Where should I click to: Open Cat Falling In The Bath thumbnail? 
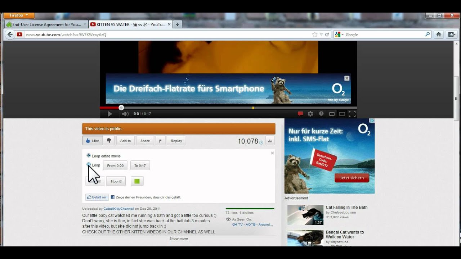305,215
